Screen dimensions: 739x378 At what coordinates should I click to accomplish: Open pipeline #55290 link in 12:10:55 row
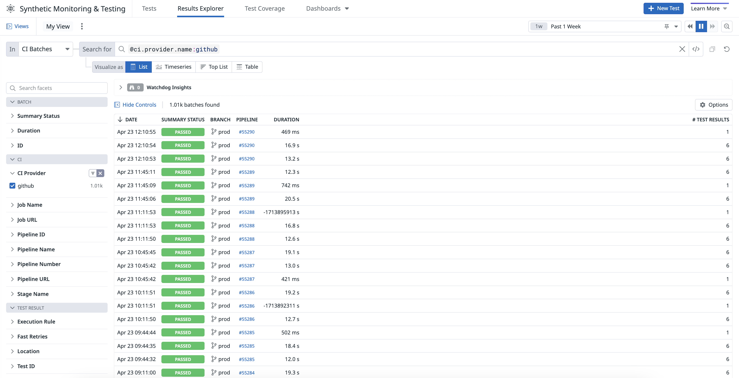[x=246, y=132]
